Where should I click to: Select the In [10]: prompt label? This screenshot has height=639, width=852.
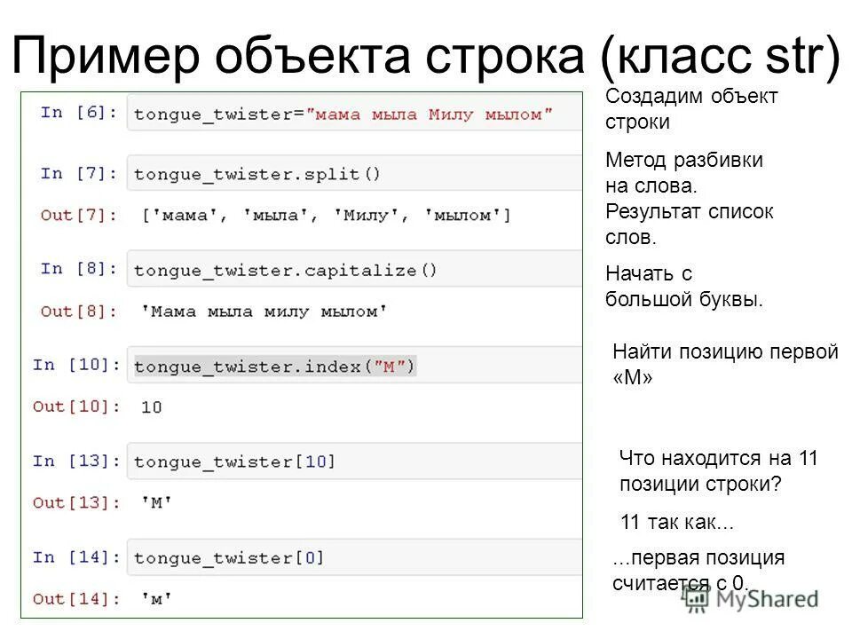pyautogui.click(x=76, y=365)
